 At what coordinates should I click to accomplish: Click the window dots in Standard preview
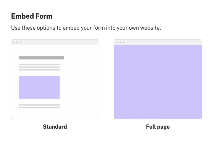[17, 42]
